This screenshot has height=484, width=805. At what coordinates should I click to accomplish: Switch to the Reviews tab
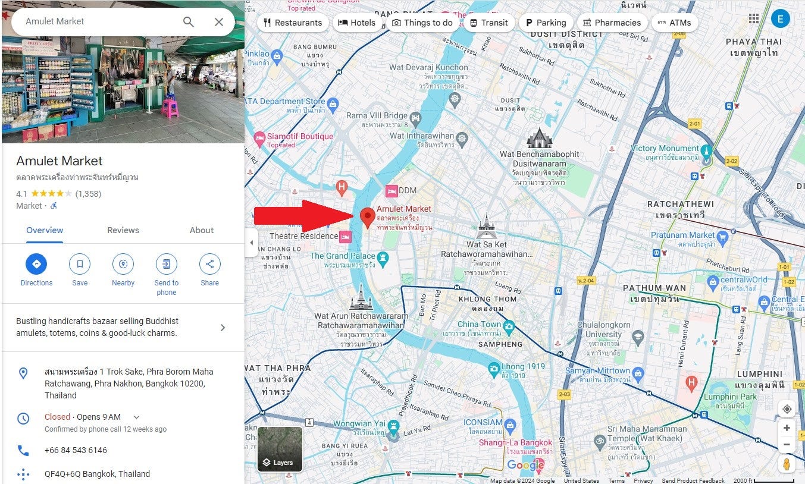[123, 230]
